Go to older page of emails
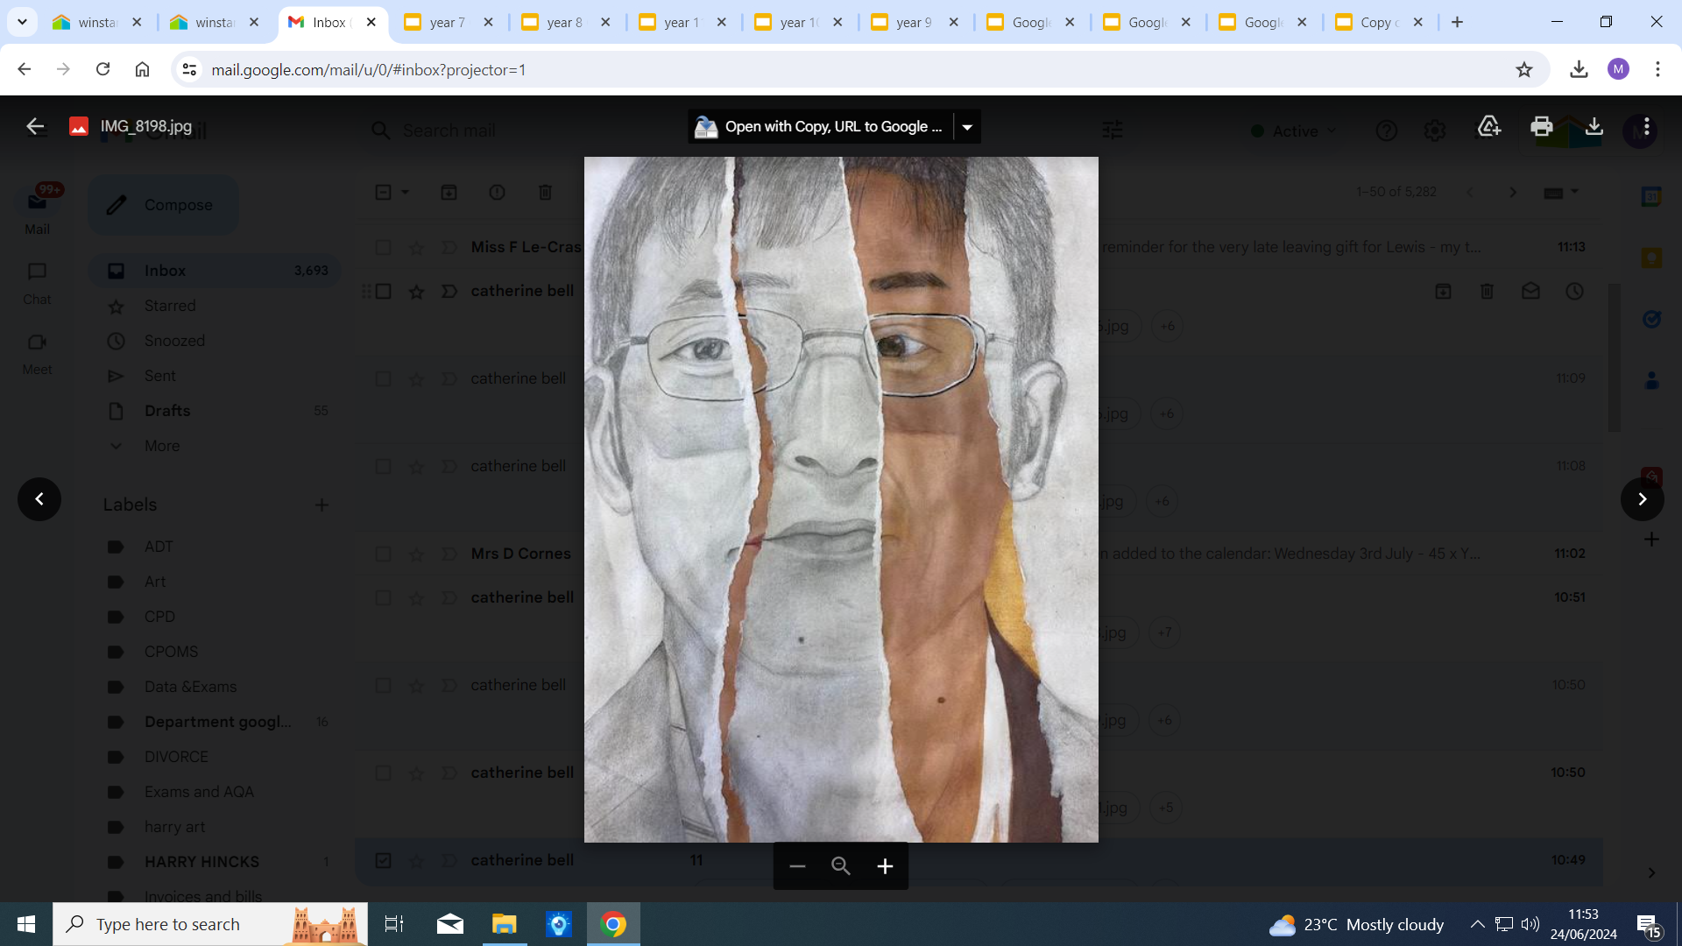The height and width of the screenshot is (946, 1682). (1512, 192)
